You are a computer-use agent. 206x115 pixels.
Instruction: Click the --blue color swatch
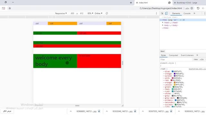[173, 72]
